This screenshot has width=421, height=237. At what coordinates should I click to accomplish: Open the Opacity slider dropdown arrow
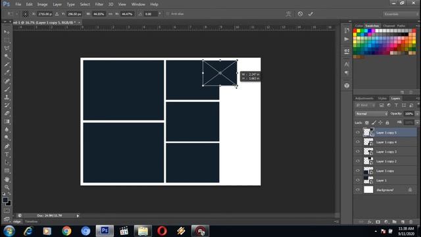click(417, 114)
